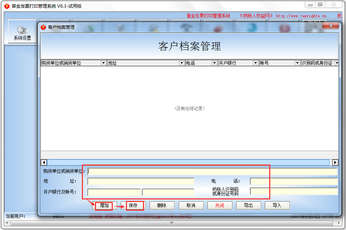The width and height of the screenshot is (346, 230).
Task: Click the right arrow of the horizontal scrollbar
Action: 335,162
